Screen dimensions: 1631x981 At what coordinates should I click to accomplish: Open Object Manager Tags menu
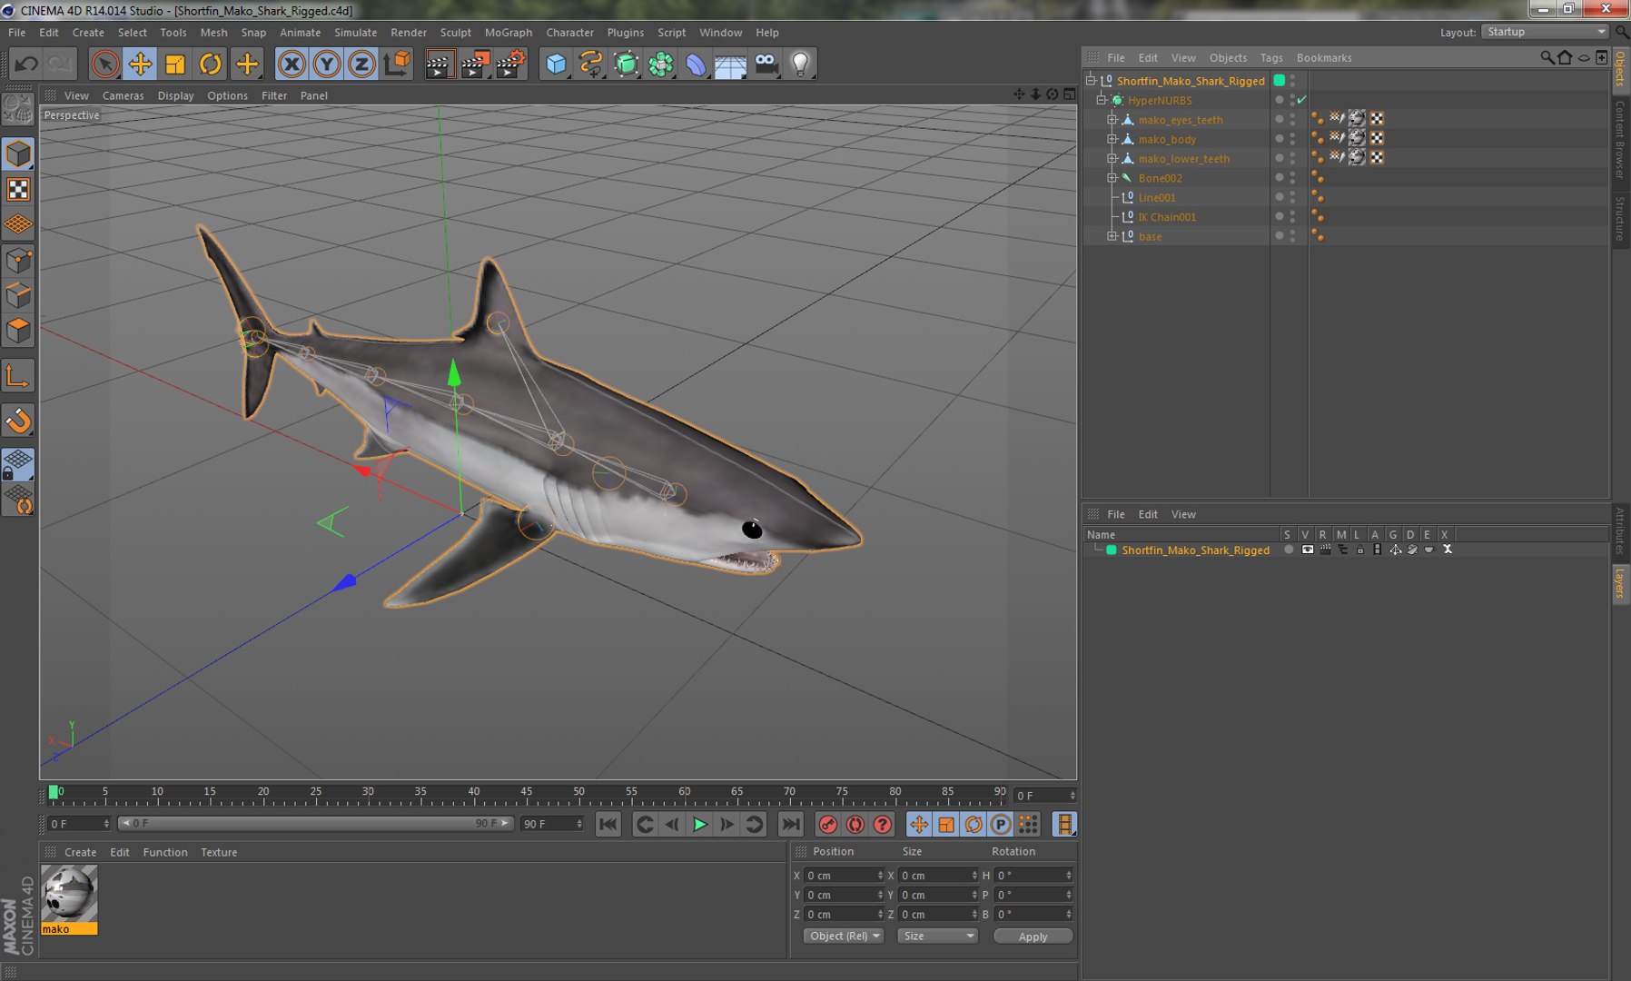(1271, 57)
